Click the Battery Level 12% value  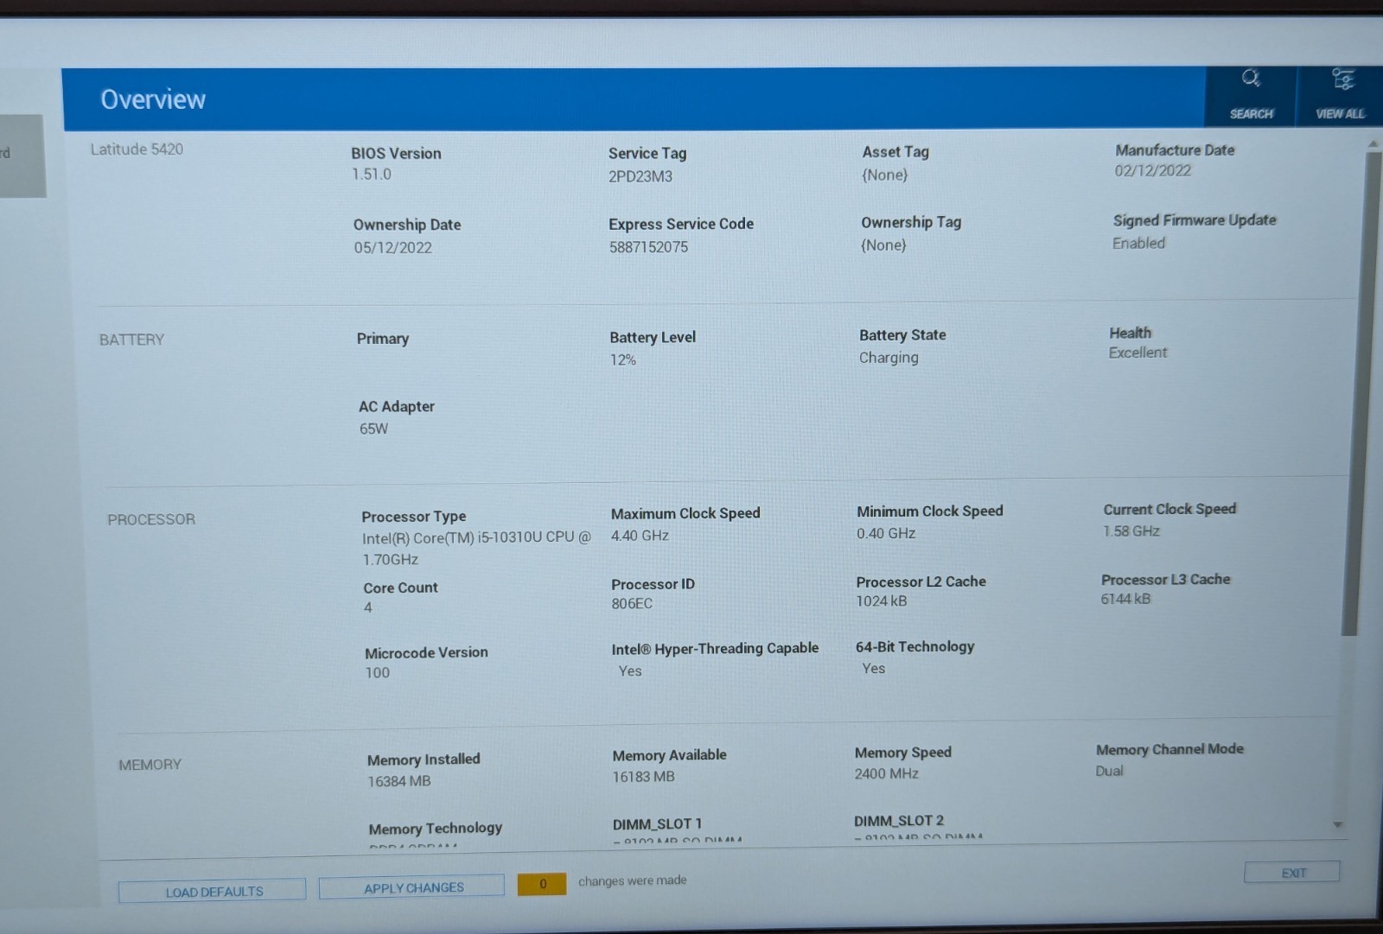[x=623, y=359]
